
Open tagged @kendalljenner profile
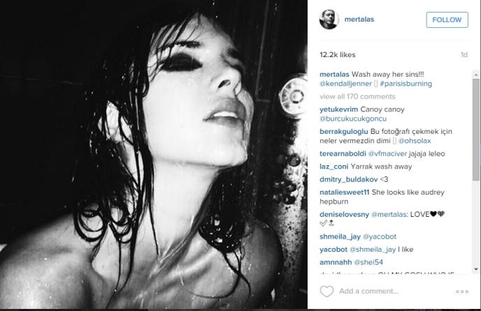pos(345,84)
